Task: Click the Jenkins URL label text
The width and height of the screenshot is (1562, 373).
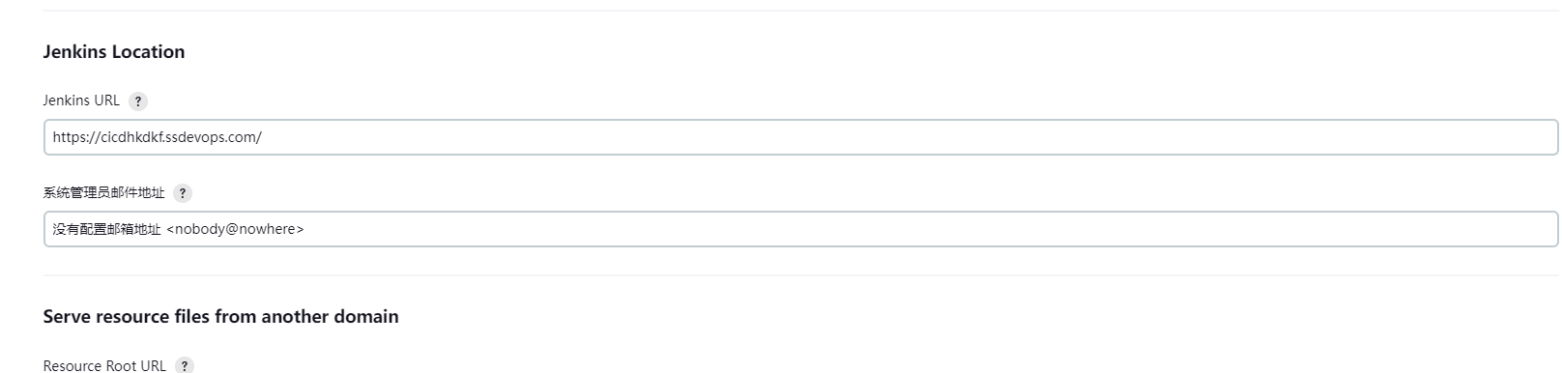Action: coord(81,100)
